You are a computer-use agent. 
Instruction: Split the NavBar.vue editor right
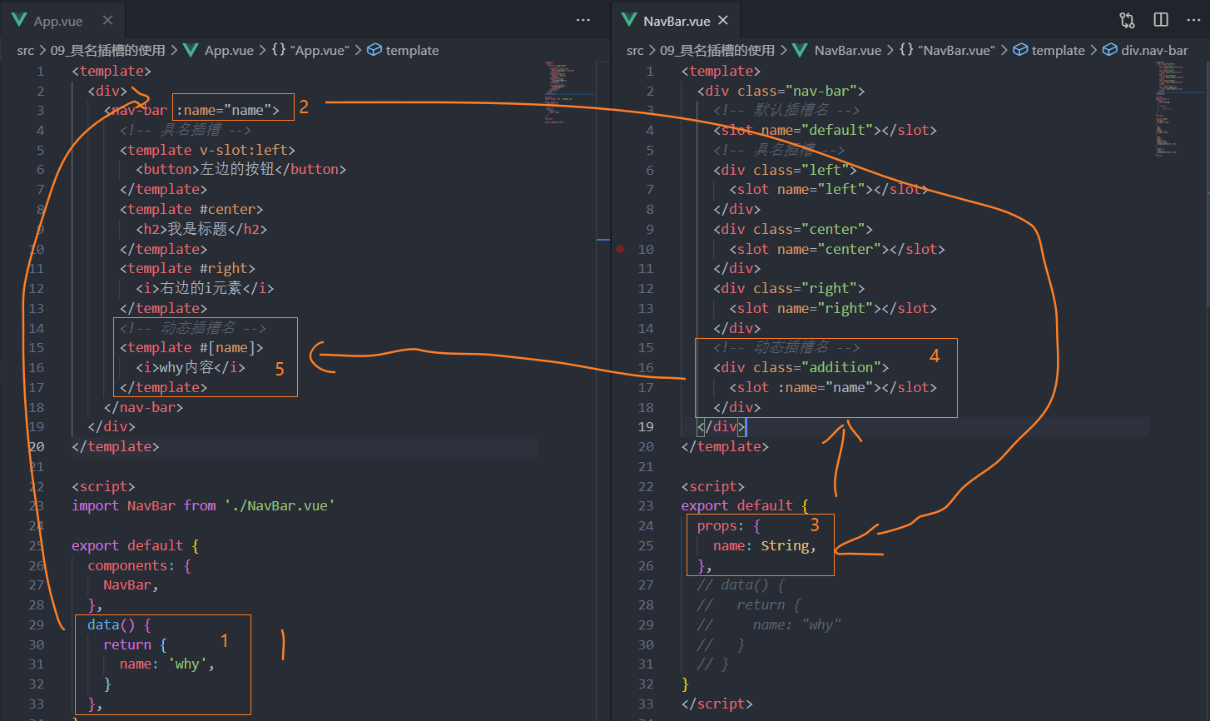point(1161,20)
